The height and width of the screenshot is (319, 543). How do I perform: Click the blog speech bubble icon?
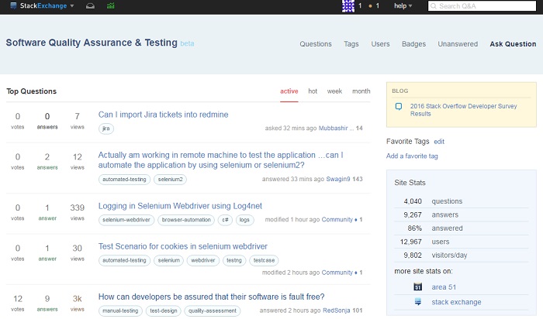pyautogui.click(x=399, y=106)
